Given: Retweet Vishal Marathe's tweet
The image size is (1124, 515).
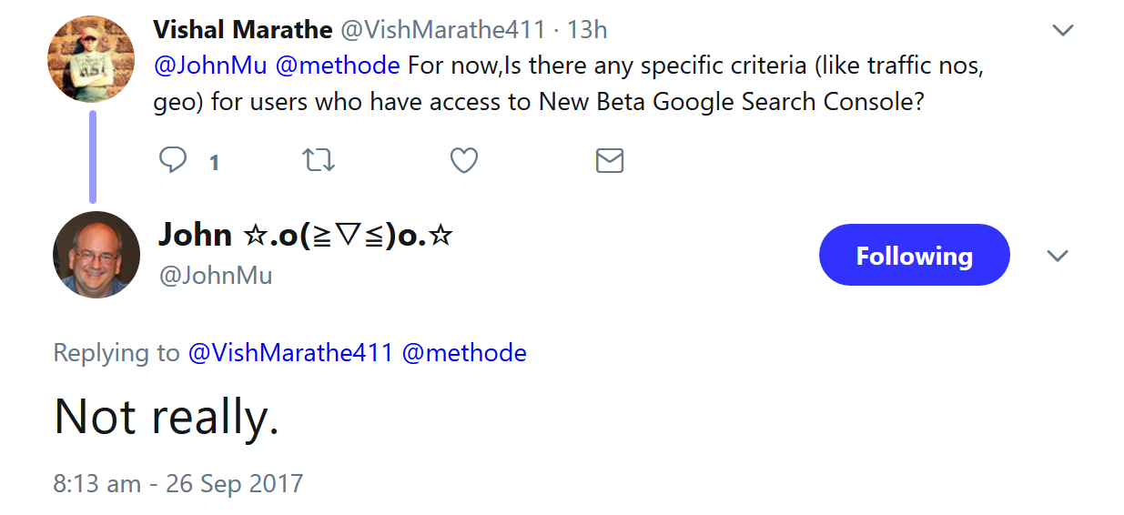Looking at the screenshot, I should pyautogui.click(x=318, y=161).
